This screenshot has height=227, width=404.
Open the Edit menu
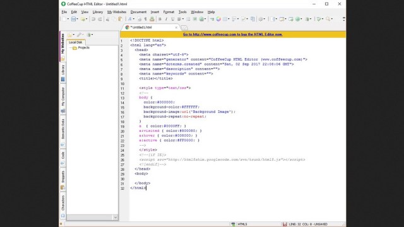point(74,12)
